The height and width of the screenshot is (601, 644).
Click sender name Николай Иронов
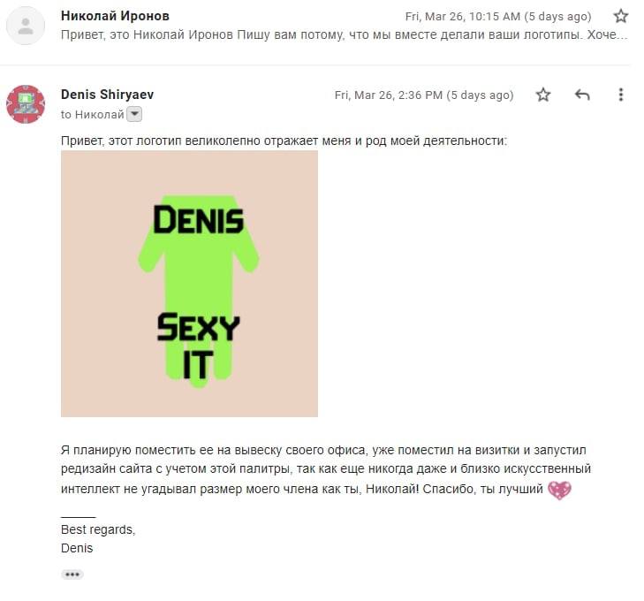[x=115, y=16]
